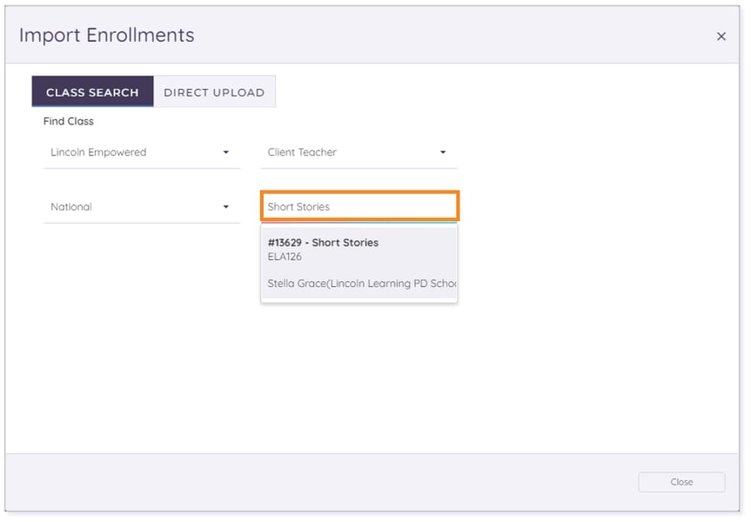Viewport: 751px width, 522px height.
Task: Click the ELA126 course code
Action: point(281,257)
